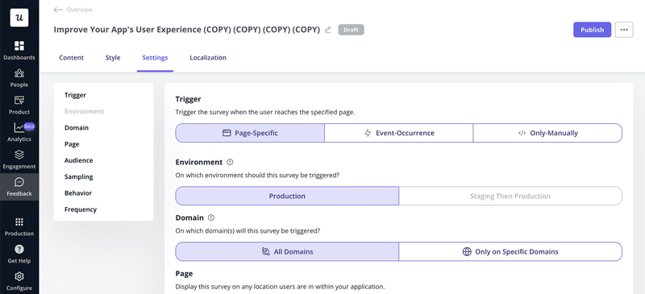Click the Userpilot logo icon

tap(19, 17)
